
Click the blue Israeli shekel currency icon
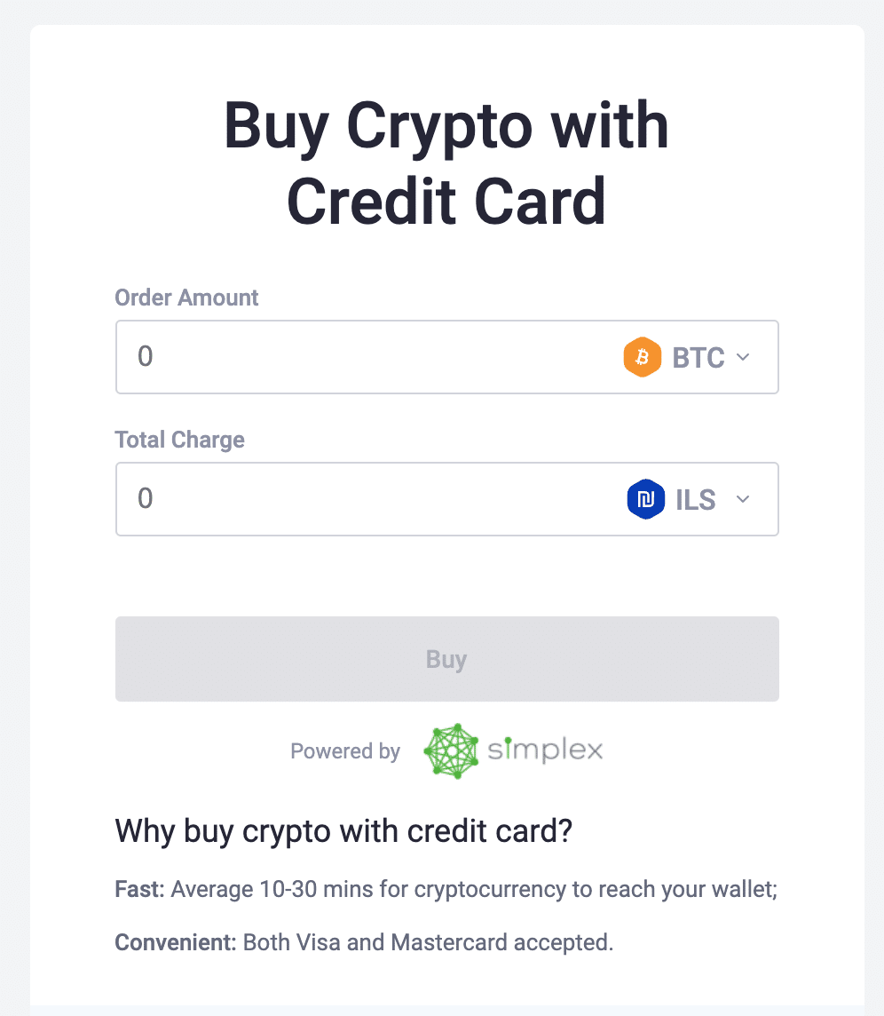click(645, 499)
